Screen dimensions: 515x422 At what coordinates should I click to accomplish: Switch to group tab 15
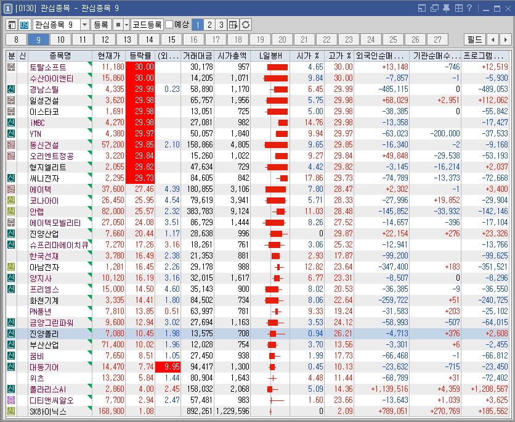tap(171, 40)
